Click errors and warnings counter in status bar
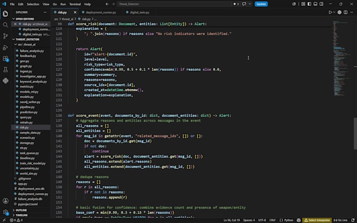Image resolution: width=357 pixels, height=223 pixels. pyautogui.click(x=16, y=220)
